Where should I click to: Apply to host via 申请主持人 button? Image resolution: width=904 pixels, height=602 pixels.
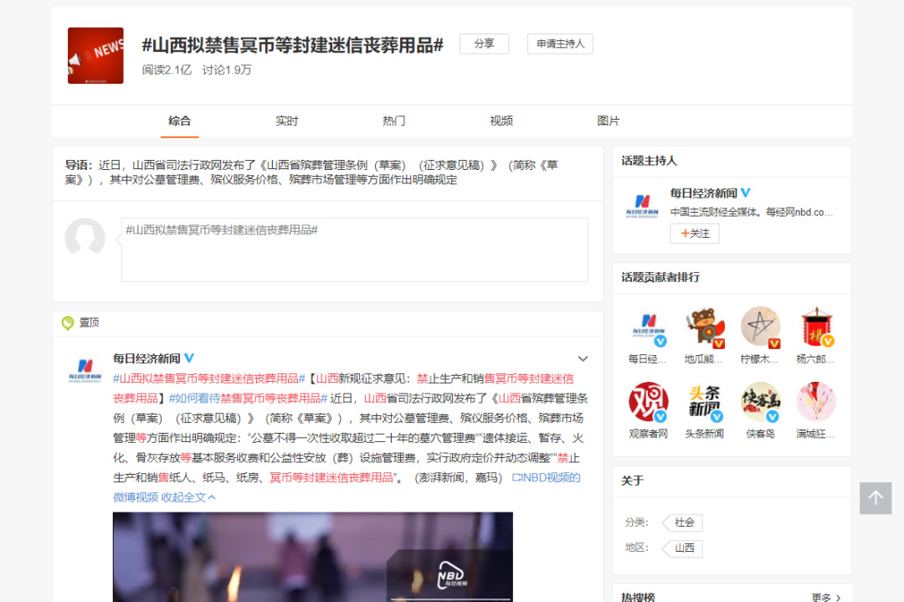[560, 44]
